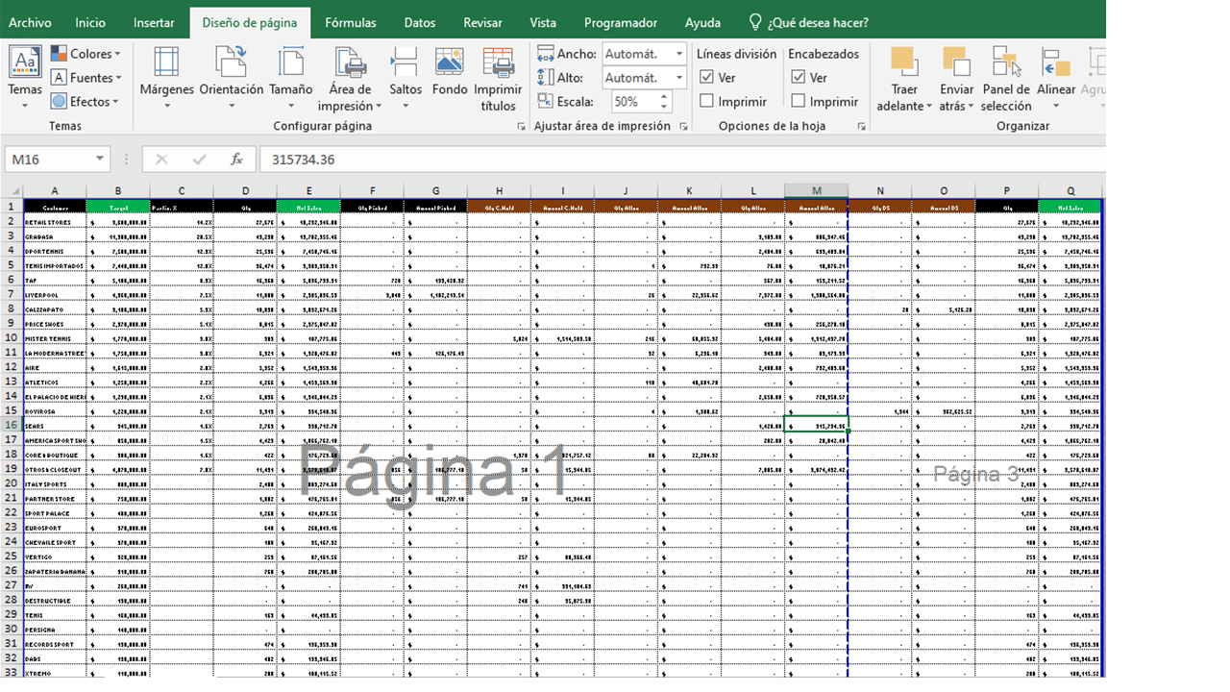The height and width of the screenshot is (692, 1230).
Task: Open the Colores theme dropdown
Action: point(86,54)
